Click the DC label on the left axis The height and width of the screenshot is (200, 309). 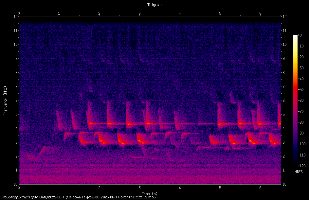click(15, 184)
